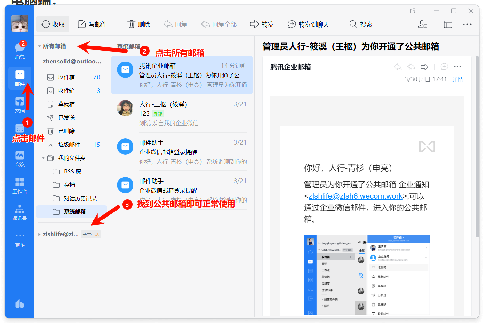
Task: Open the 通讯录 contacts sidebar icon
Action: pos(20,212)
